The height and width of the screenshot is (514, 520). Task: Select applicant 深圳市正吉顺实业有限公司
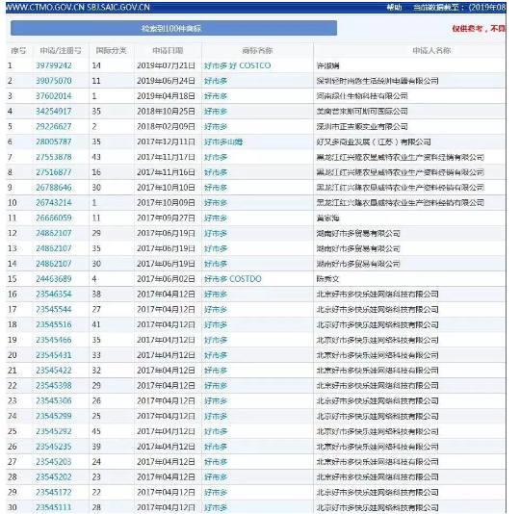[362, 127]
